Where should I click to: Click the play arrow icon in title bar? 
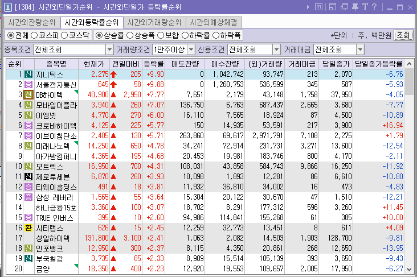[x=308, y=7]
